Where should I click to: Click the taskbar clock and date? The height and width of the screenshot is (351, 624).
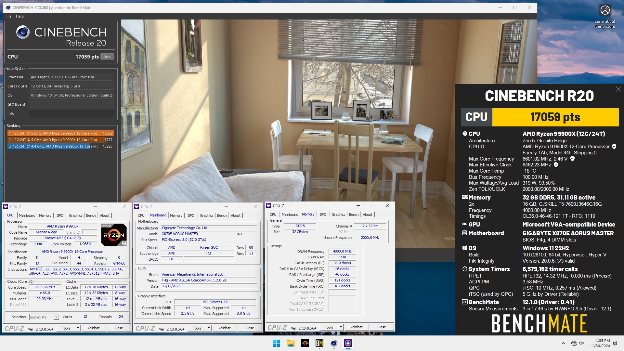pos(600,343)
